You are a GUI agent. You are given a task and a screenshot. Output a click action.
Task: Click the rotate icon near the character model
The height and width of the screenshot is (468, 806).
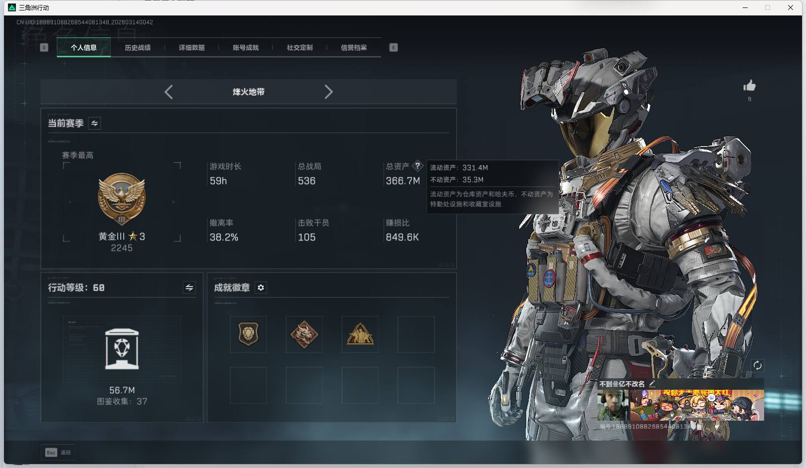pyautogui.click(x=759, y=365)
